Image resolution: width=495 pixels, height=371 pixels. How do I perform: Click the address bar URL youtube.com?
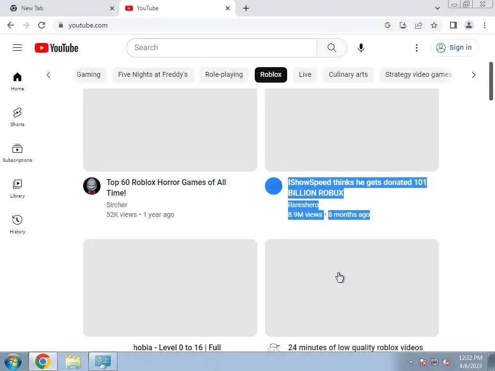click(88, 25)
